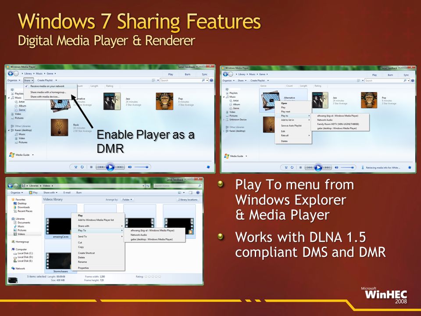This screenshot has width=421, height=316.
Task: Click the 'Search Videos' box in Explorer
Action: click(178, 186)
